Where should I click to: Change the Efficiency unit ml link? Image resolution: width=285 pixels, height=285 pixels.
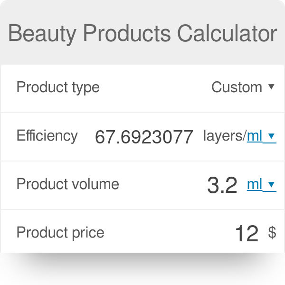point(262,136)
